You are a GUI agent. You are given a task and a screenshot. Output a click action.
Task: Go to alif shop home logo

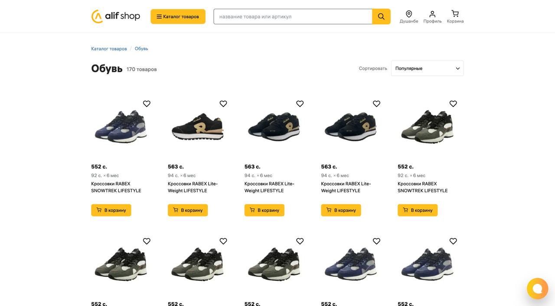tap(116, 16)
